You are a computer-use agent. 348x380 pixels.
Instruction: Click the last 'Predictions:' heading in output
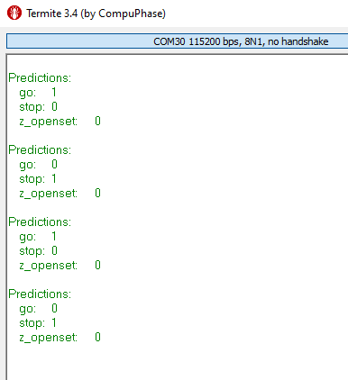[40, 294]
